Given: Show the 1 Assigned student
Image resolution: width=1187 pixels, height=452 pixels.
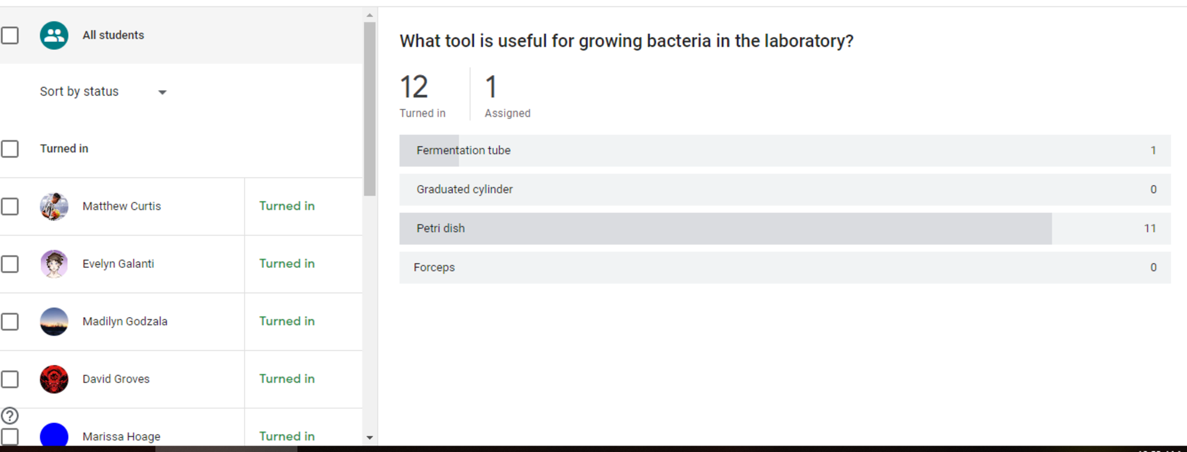Looking at the screenshot, I should click(507, 95).
